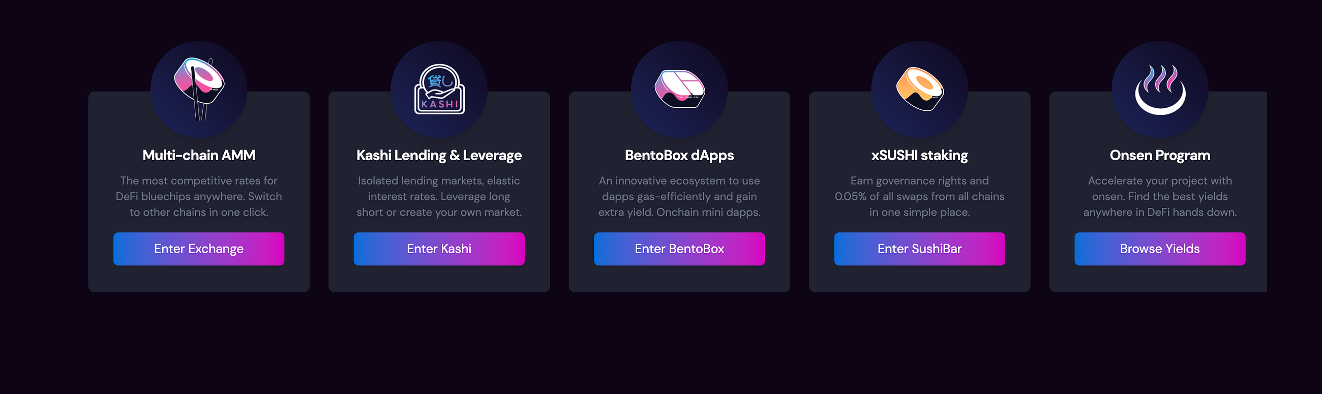Click the Onsen accelerate your project description
This screenshot has width=1322, height=394.
click(1160, 196)
